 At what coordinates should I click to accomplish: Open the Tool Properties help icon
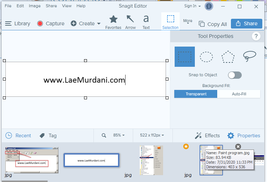[x=256, y=36]
